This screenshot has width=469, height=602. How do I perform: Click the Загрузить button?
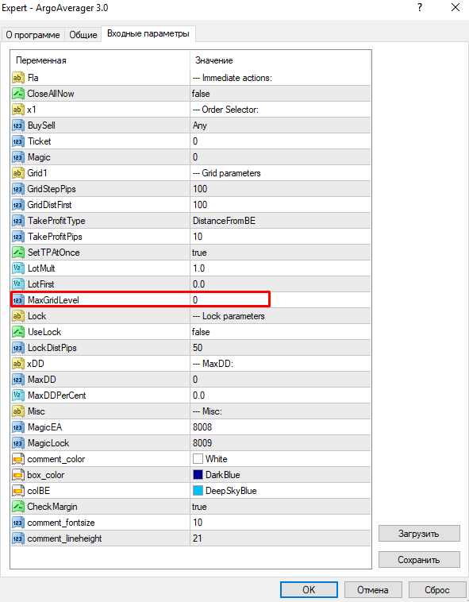[419, 534]
